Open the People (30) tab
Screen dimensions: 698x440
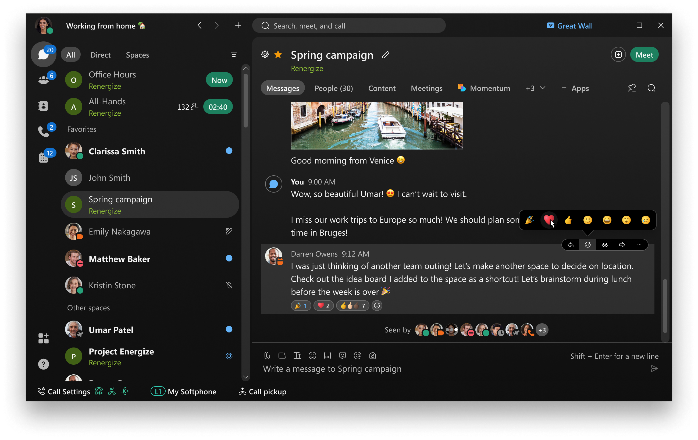pyautogui.click(x=334, y=88)
